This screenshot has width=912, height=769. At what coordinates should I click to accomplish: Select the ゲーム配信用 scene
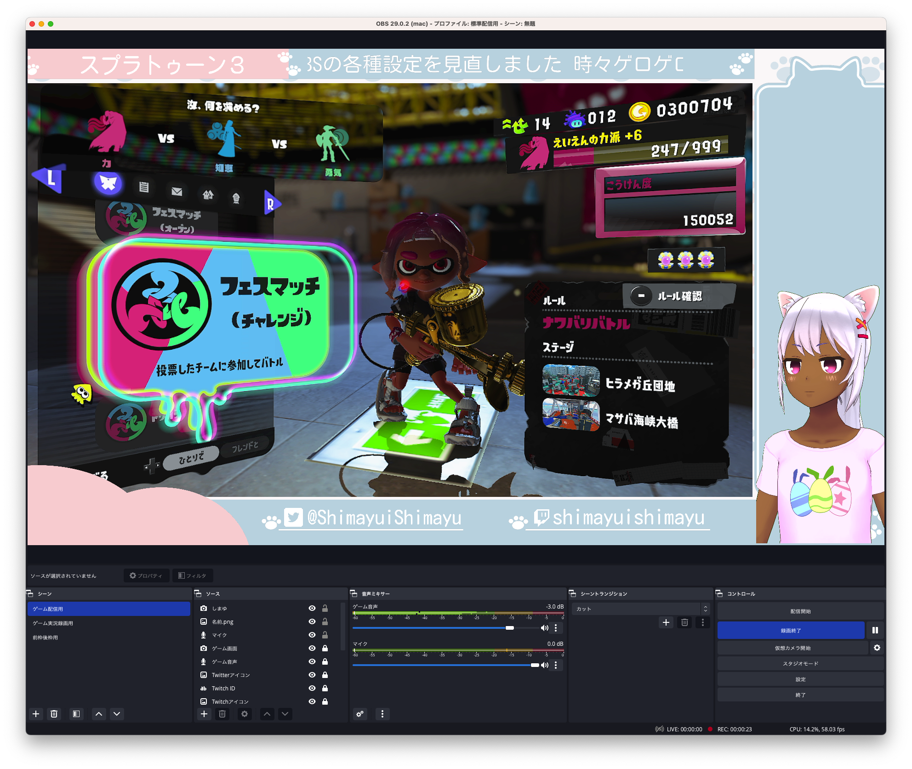pos(109,609)
